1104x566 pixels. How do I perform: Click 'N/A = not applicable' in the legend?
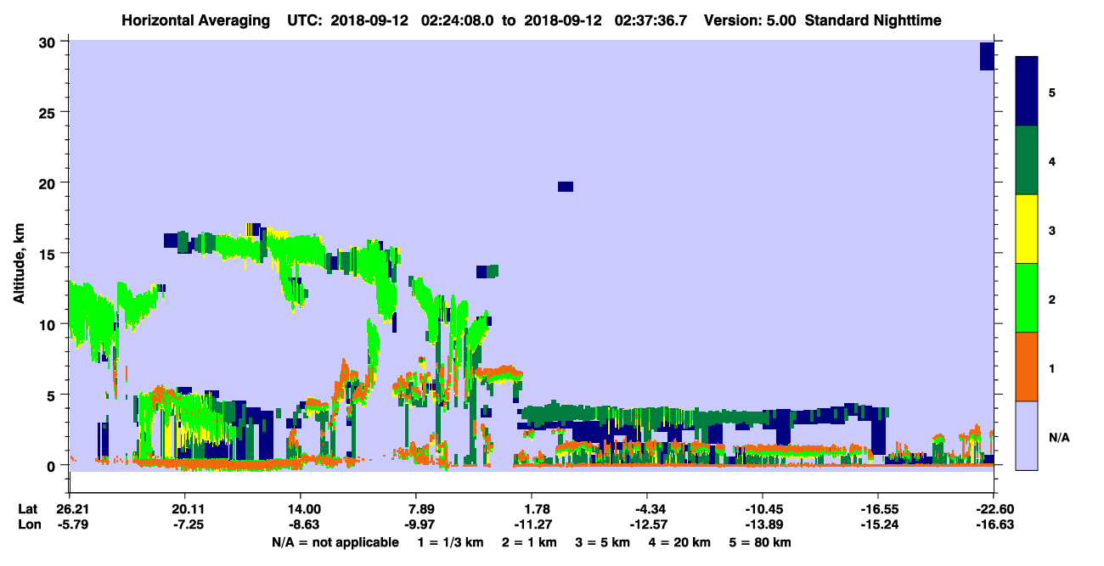pyautogui.click(x=335, y=542)
